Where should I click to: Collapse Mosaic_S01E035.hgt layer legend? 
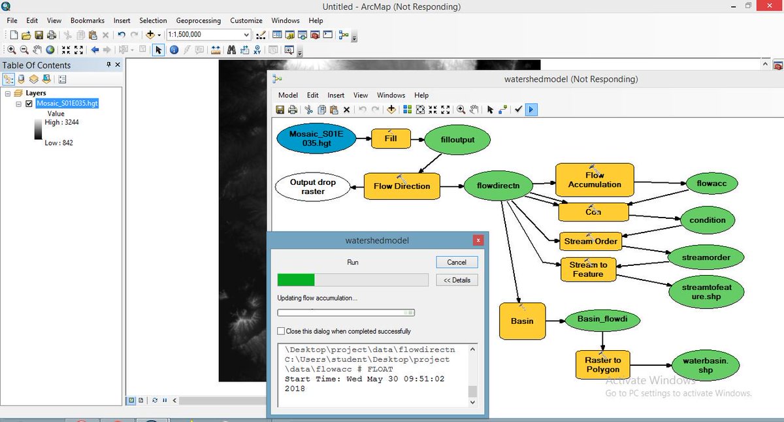(x=18, y=103)
